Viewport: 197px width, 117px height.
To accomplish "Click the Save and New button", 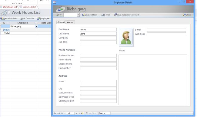I will [x=89, y=15].
